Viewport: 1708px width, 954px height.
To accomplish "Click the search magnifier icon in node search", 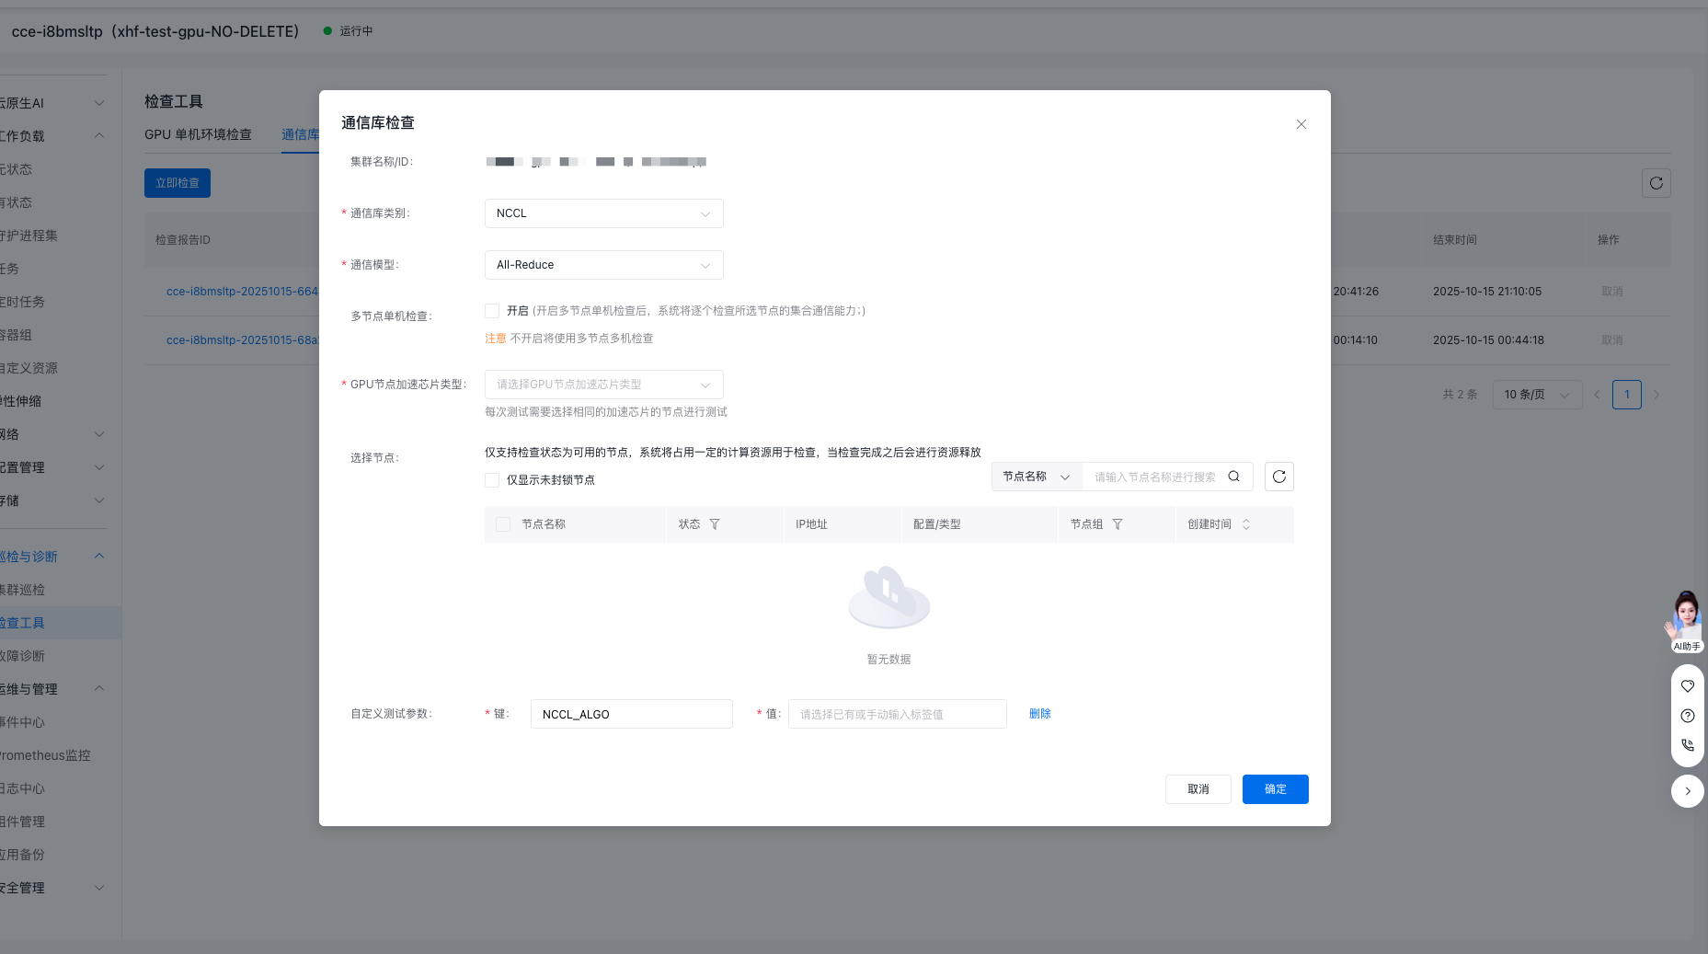I will click(1233, 477).
